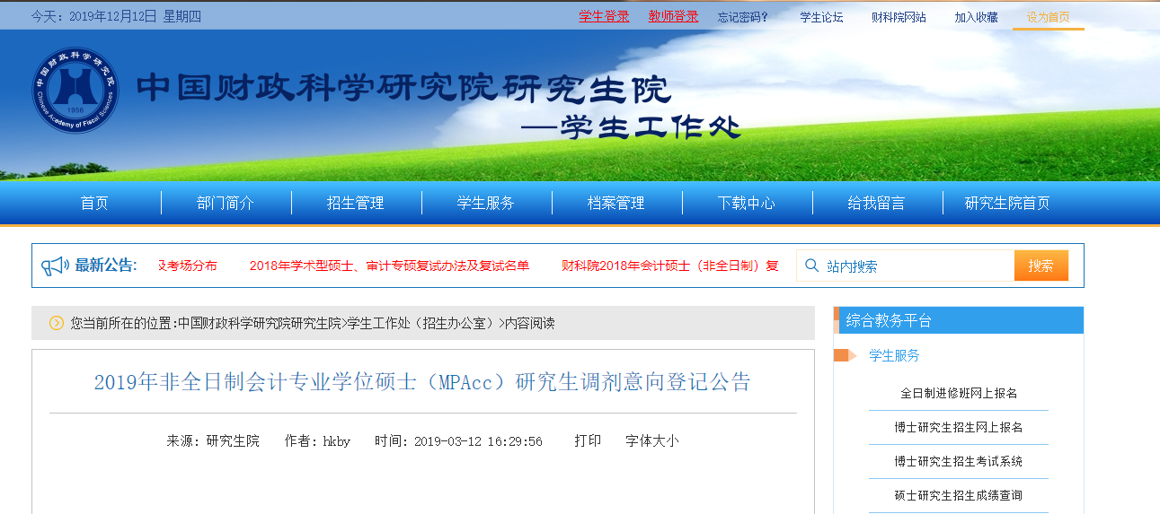
Task: Open 档案管理 navigation menu item
Action: click(616, 204)
